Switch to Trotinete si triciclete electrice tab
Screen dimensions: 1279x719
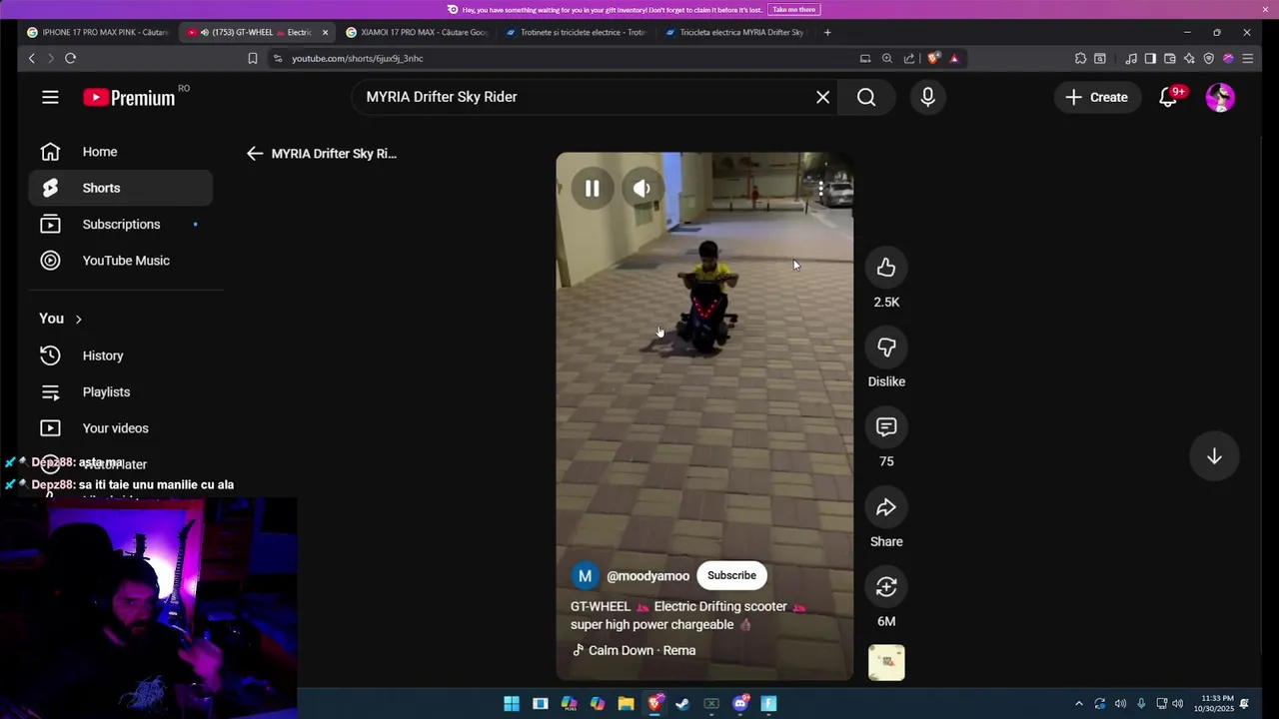point(576,32)
